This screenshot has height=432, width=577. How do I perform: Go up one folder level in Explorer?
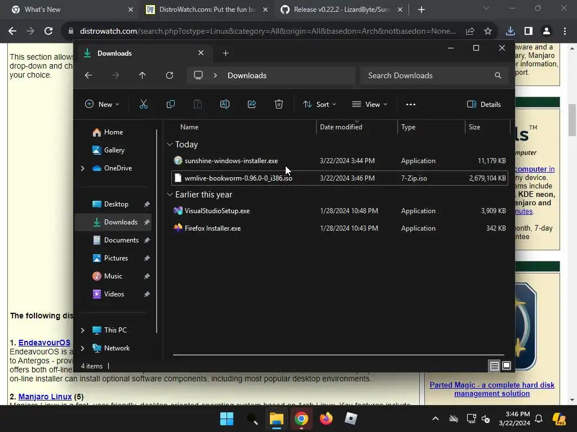[x=143, y=75]
